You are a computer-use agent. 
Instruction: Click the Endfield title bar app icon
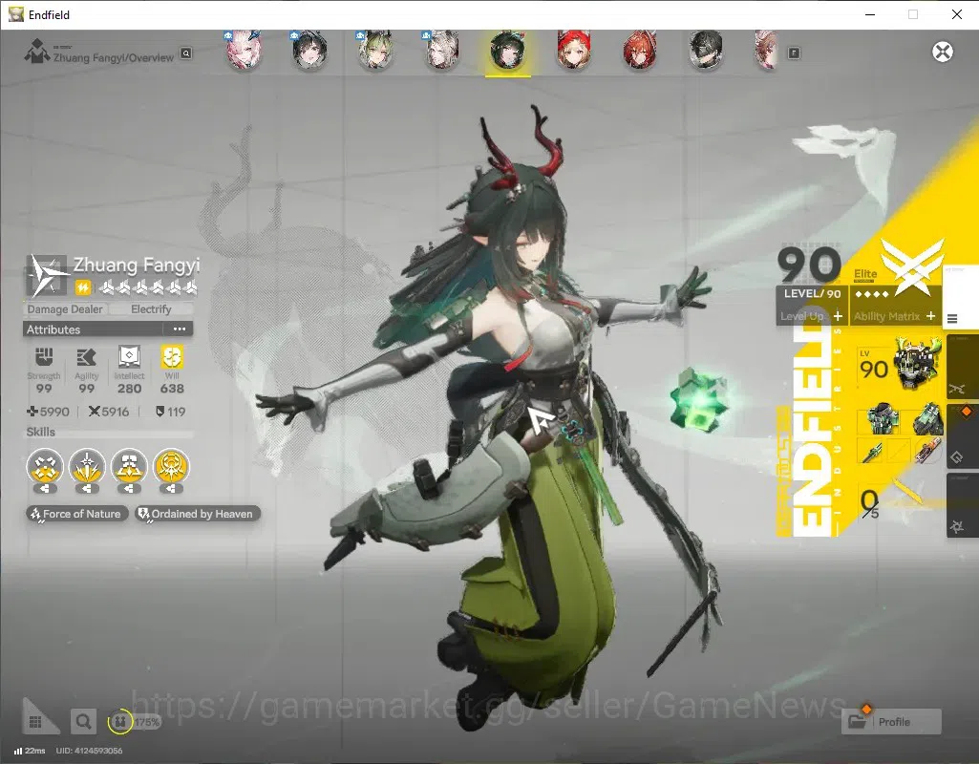tap(15, 14)
